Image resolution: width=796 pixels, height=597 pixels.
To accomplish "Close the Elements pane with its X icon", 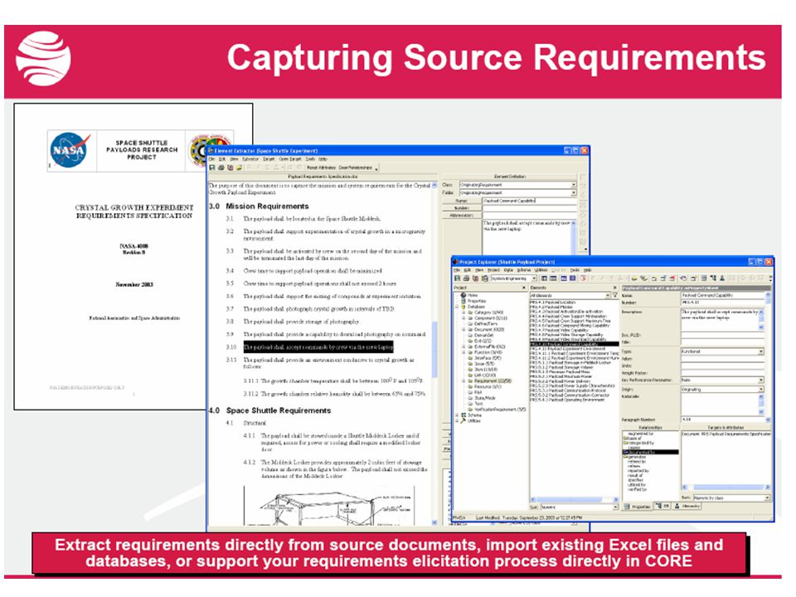I will tap(615, 288).
